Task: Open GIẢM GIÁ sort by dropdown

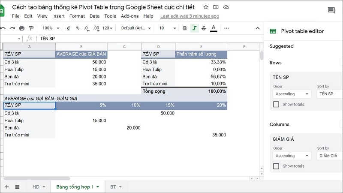Action: (330, 156)
